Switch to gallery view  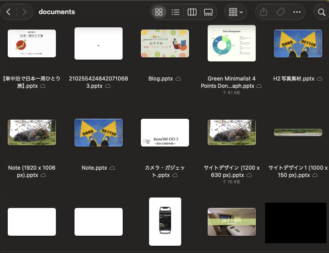pos(208,12)
